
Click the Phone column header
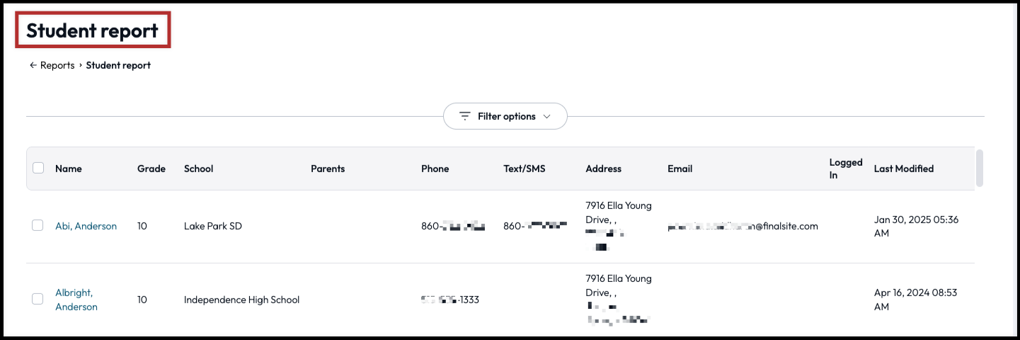[x=435, y=169]
